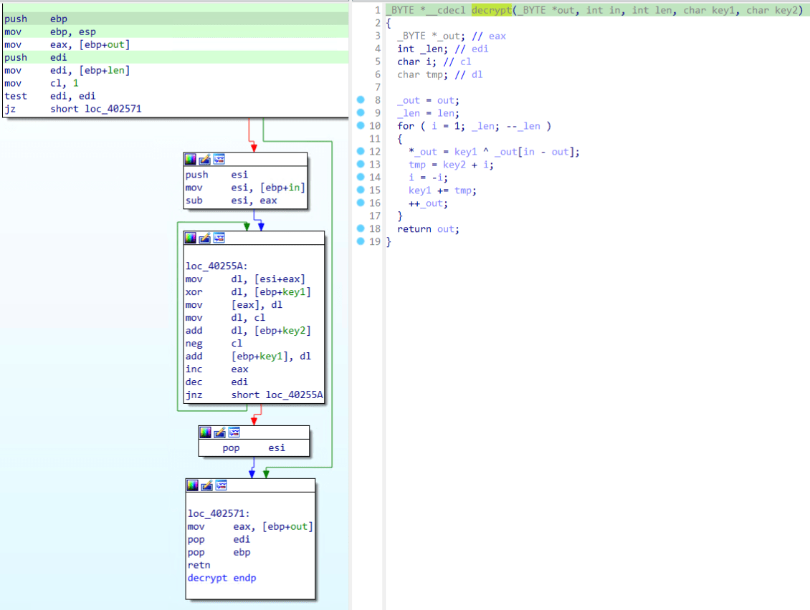Toggle the blue marker beside line 8

point(360,100)
